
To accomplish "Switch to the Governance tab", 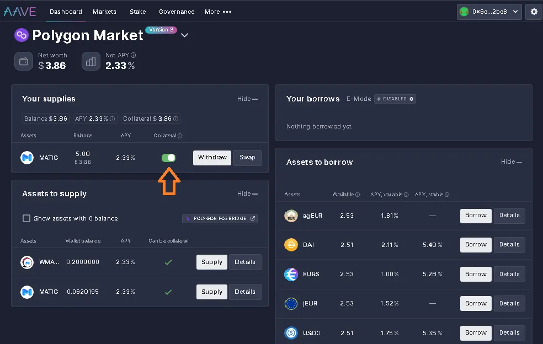I will coord(177,12).
